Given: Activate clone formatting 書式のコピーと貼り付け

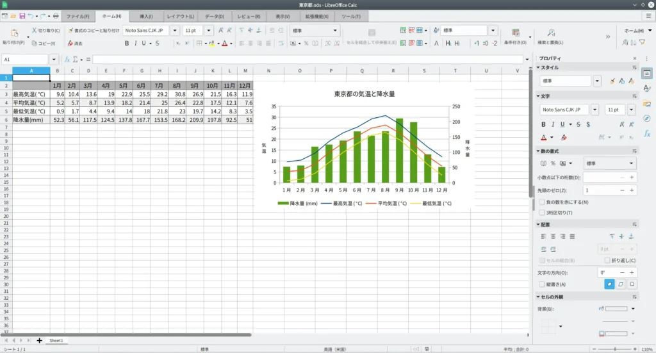Looking at the screenshot, I should click(94, 31).
